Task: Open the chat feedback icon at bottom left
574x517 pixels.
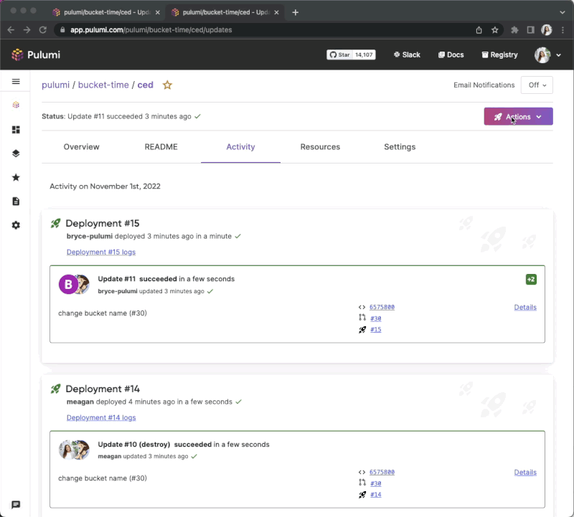Action: [x=16, y=505]
